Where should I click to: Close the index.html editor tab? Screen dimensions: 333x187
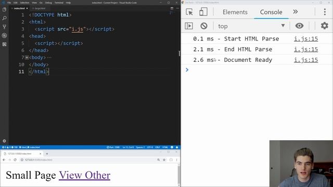[27, 8]
